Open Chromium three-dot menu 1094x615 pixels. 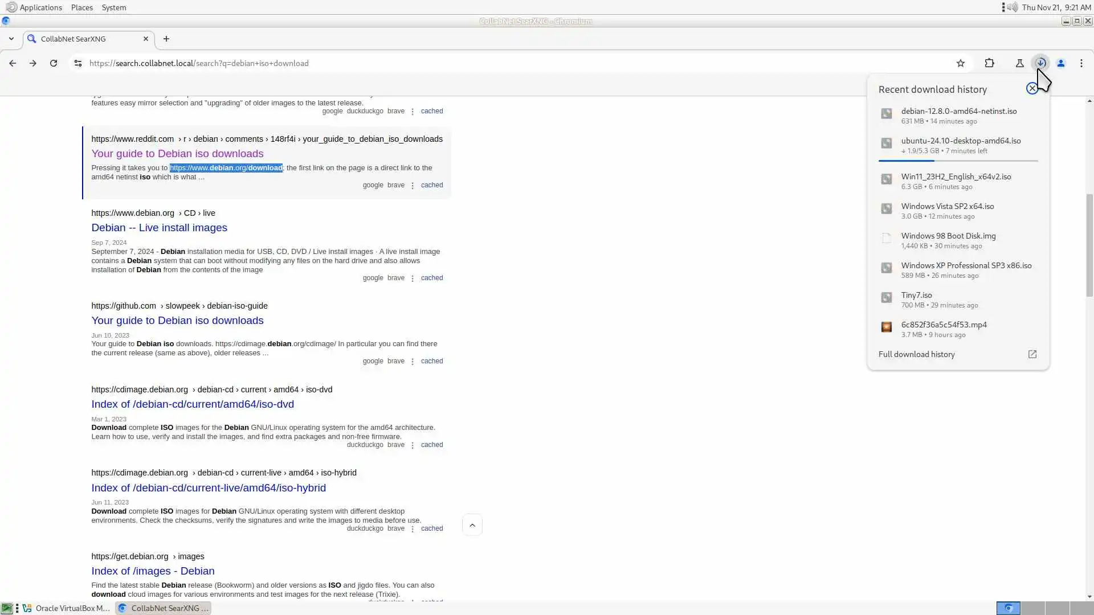tap(1081, 63)
